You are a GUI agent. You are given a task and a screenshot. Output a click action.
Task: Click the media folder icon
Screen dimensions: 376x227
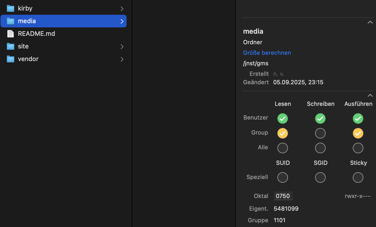[x=11, y=21]
